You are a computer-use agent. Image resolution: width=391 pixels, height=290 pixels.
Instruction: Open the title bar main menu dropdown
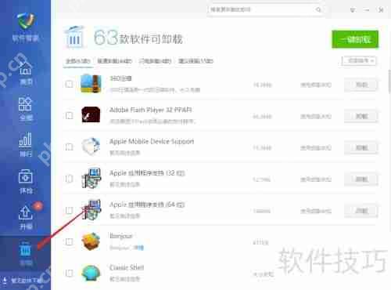(x=353, y=10)
